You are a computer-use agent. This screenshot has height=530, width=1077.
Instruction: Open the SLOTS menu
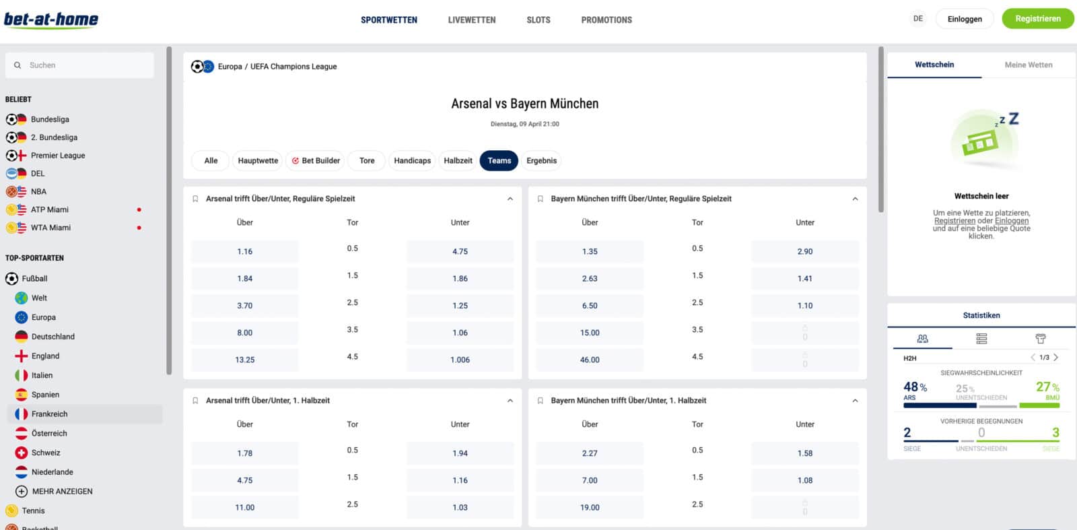pos(538,20)
